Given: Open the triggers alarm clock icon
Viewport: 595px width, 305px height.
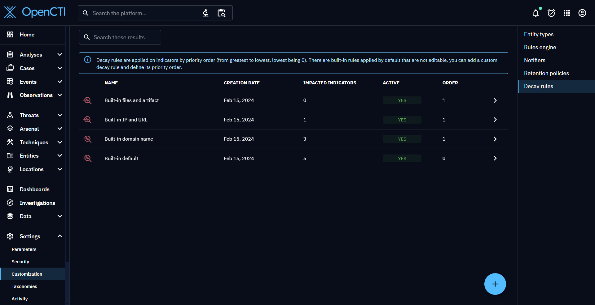Looking at the screenshot, I should (x=551, y=13).
